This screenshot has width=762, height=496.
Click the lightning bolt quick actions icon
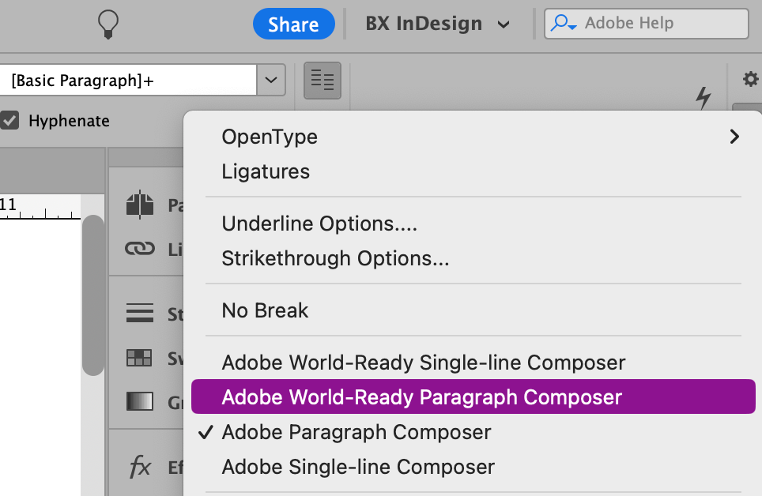[x=704, y=99]
